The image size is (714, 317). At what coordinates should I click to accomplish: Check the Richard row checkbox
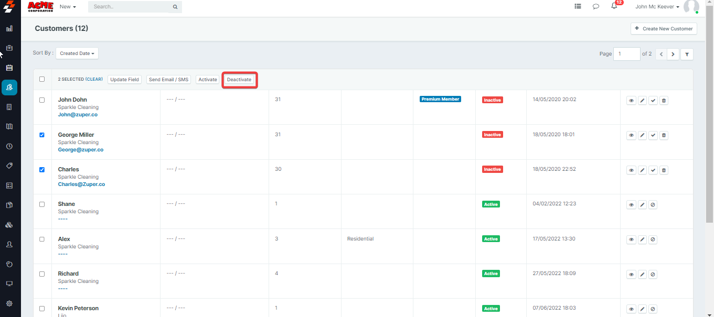click(42, 274)
